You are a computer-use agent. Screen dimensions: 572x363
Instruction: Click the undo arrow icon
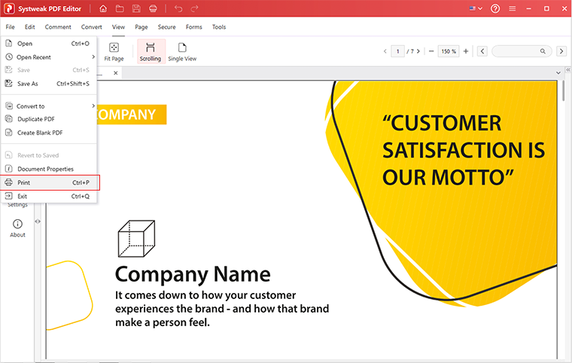(x=178, y=8)
